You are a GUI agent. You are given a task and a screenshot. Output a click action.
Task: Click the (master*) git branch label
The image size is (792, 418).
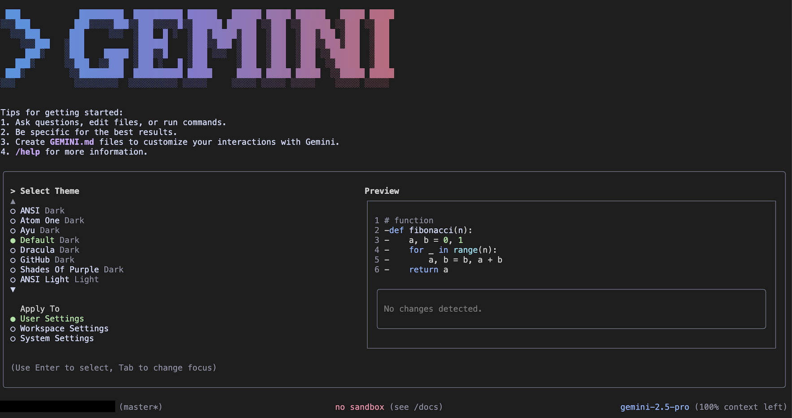[x=141, y=407]
